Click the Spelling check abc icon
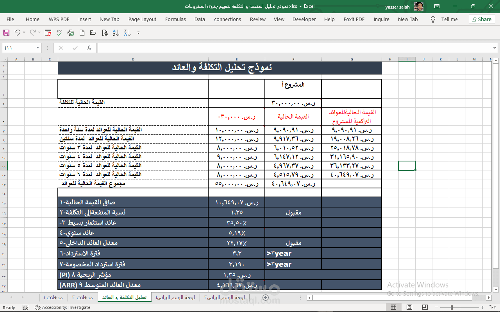500x312 pixels. (59, 33)
